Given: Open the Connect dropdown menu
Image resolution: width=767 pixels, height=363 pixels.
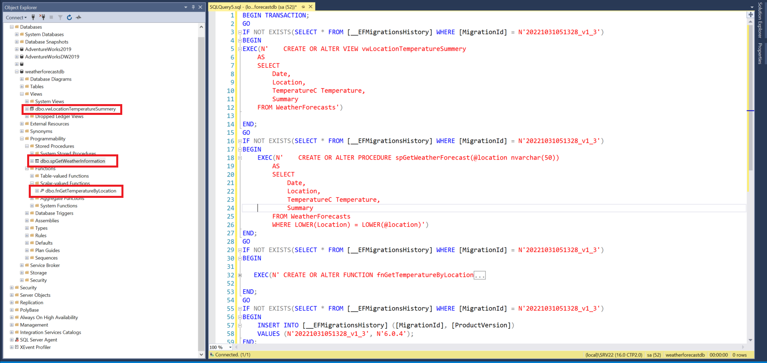Looking at the screenshot, I should (16, 17).
